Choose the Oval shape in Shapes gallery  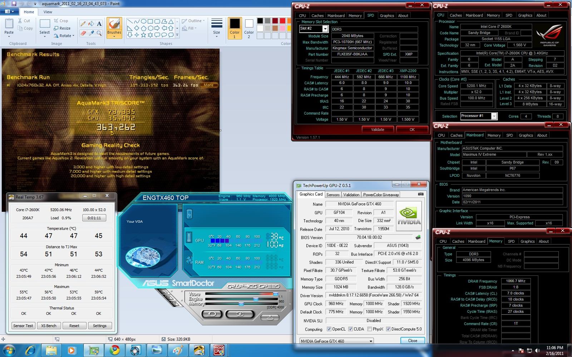click(x=143, y=21)
